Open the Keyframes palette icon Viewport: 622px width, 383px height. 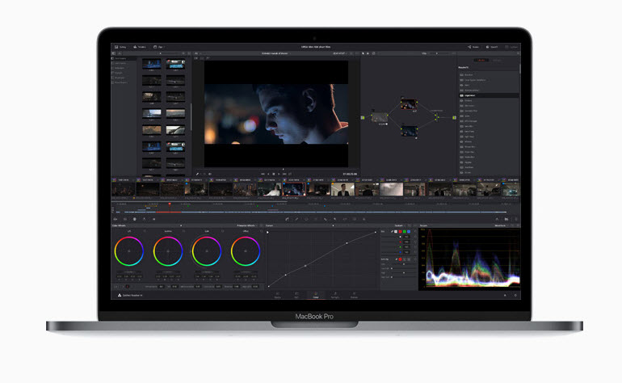point(497,219)
